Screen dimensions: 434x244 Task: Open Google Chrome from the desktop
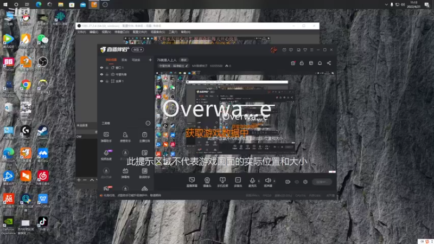pos(25,85)
